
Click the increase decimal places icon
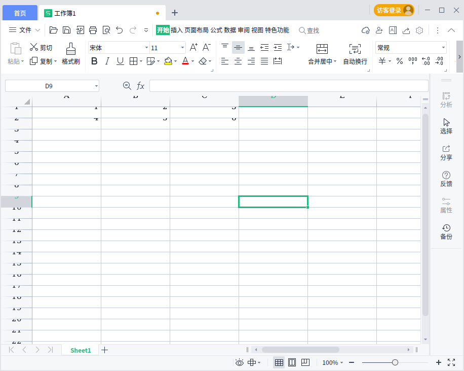coord(426,61)
